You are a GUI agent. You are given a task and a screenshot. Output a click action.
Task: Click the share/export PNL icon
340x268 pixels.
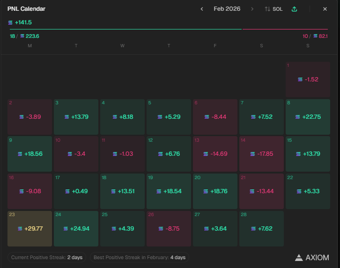click(x=294, y=9)
